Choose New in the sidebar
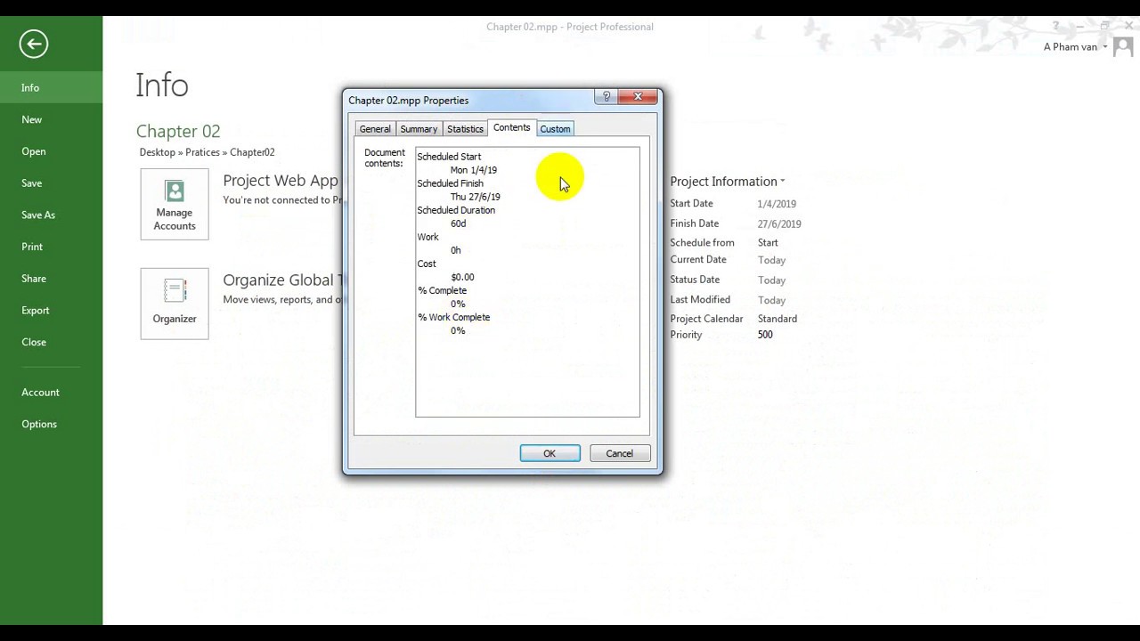Screen dimensions: 1140x641 click(52, 119)
